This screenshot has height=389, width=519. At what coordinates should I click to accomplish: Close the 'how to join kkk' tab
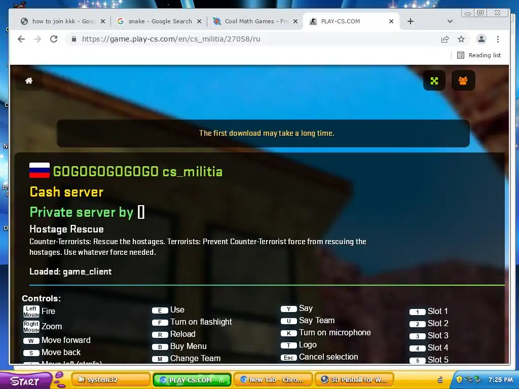click(103, 21)
